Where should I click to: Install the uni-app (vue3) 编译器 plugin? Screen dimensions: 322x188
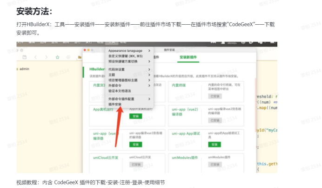(135, 144)
